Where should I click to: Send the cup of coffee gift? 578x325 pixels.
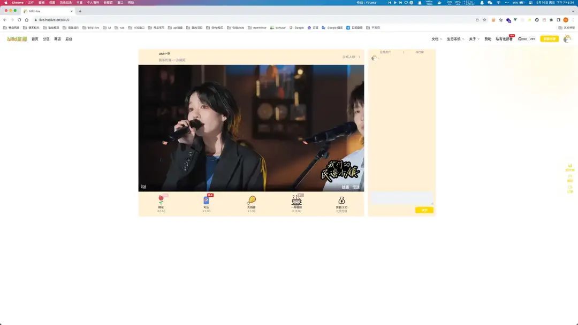pos(296,200)
